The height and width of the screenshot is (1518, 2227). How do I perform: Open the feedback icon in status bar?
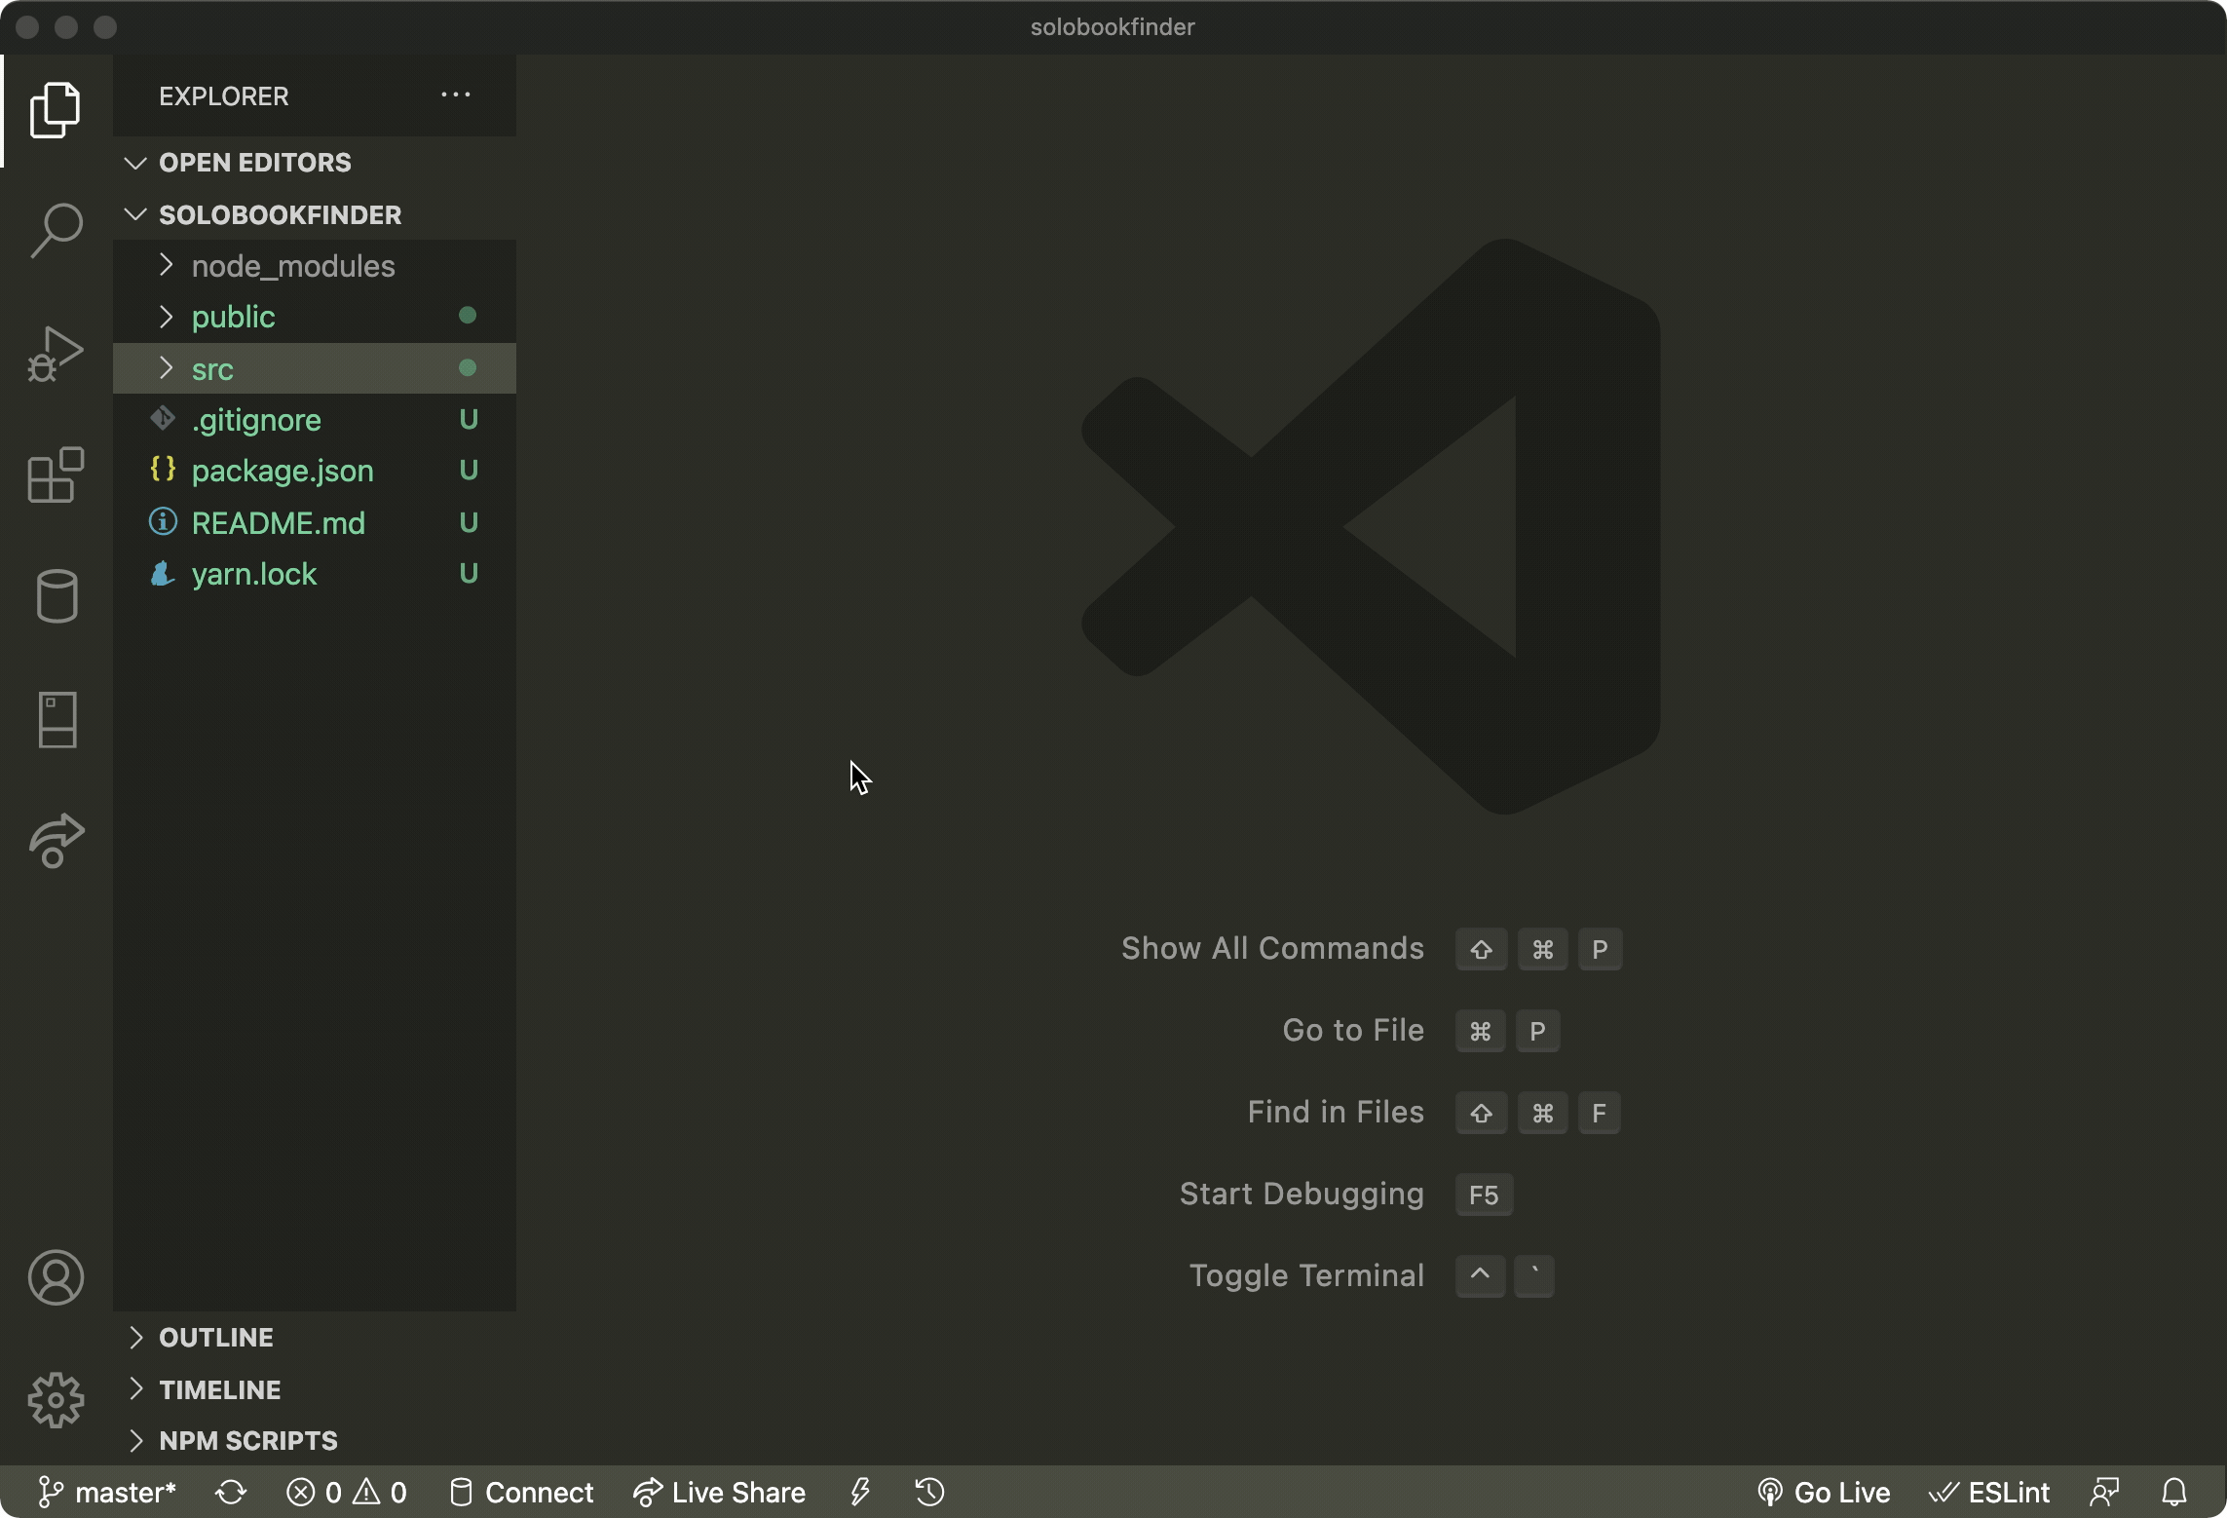click(x=2104, y=1492)
